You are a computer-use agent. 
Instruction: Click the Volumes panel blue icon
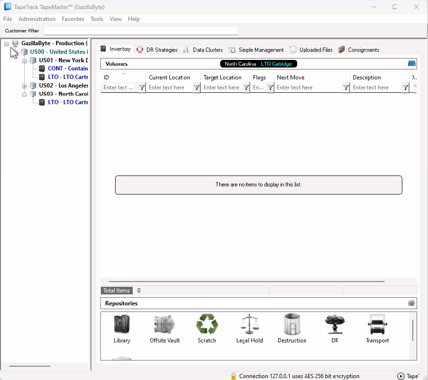pos(412,64)
